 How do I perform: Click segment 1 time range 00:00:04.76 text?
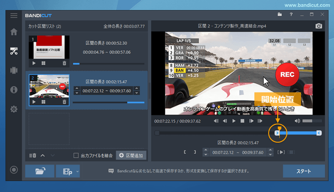coord(107,52)
